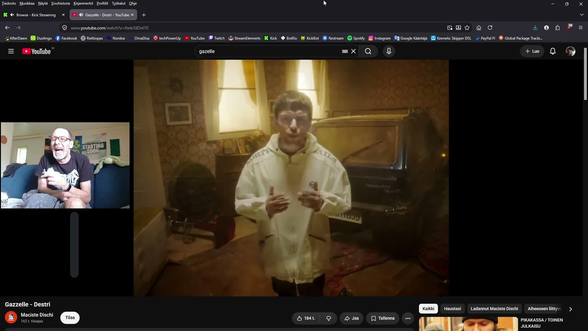This screenshot has height=331, width=588.
Task: Click the Gazzelle - Destri video player
Action: coord(291,178)
